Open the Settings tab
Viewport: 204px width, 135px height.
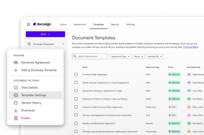click(131, 24)
